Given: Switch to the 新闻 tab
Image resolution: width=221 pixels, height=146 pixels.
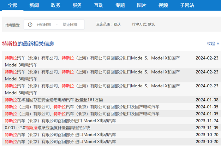Looking at the screenshot, I should (x=34, y=5).
